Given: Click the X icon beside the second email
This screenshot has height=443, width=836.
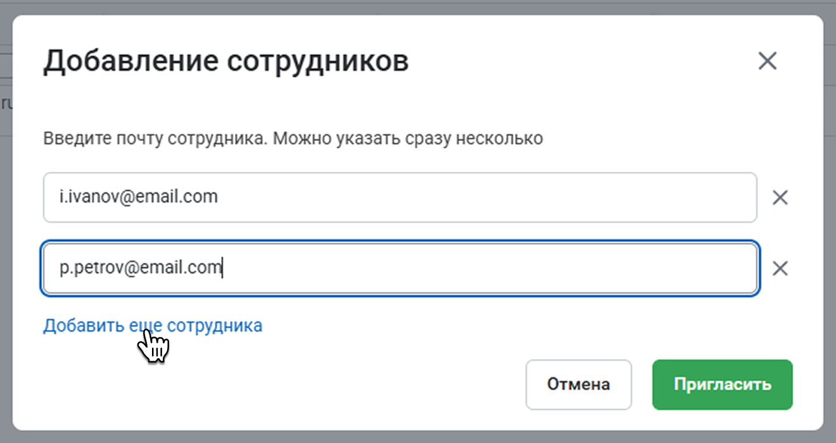Looking at the screenshot, I should click(x=780, y=268).
